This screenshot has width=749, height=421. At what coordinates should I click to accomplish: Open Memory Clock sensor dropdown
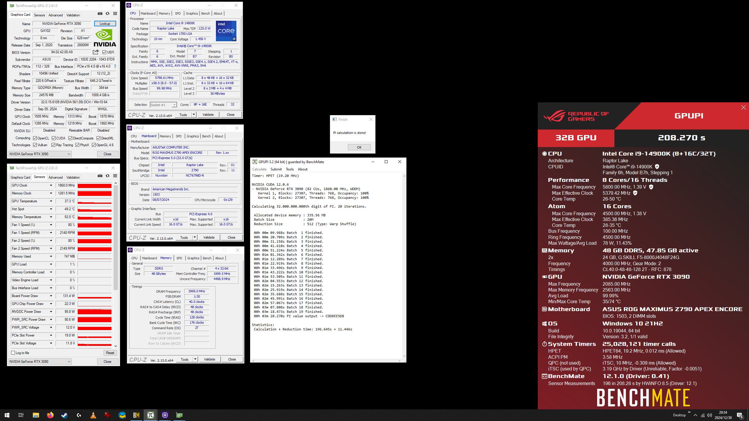[51, 193]
